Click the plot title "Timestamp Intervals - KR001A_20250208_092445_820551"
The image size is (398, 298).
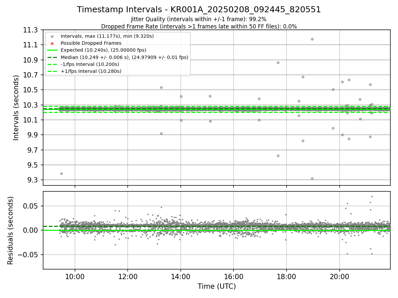click(199, 10)
